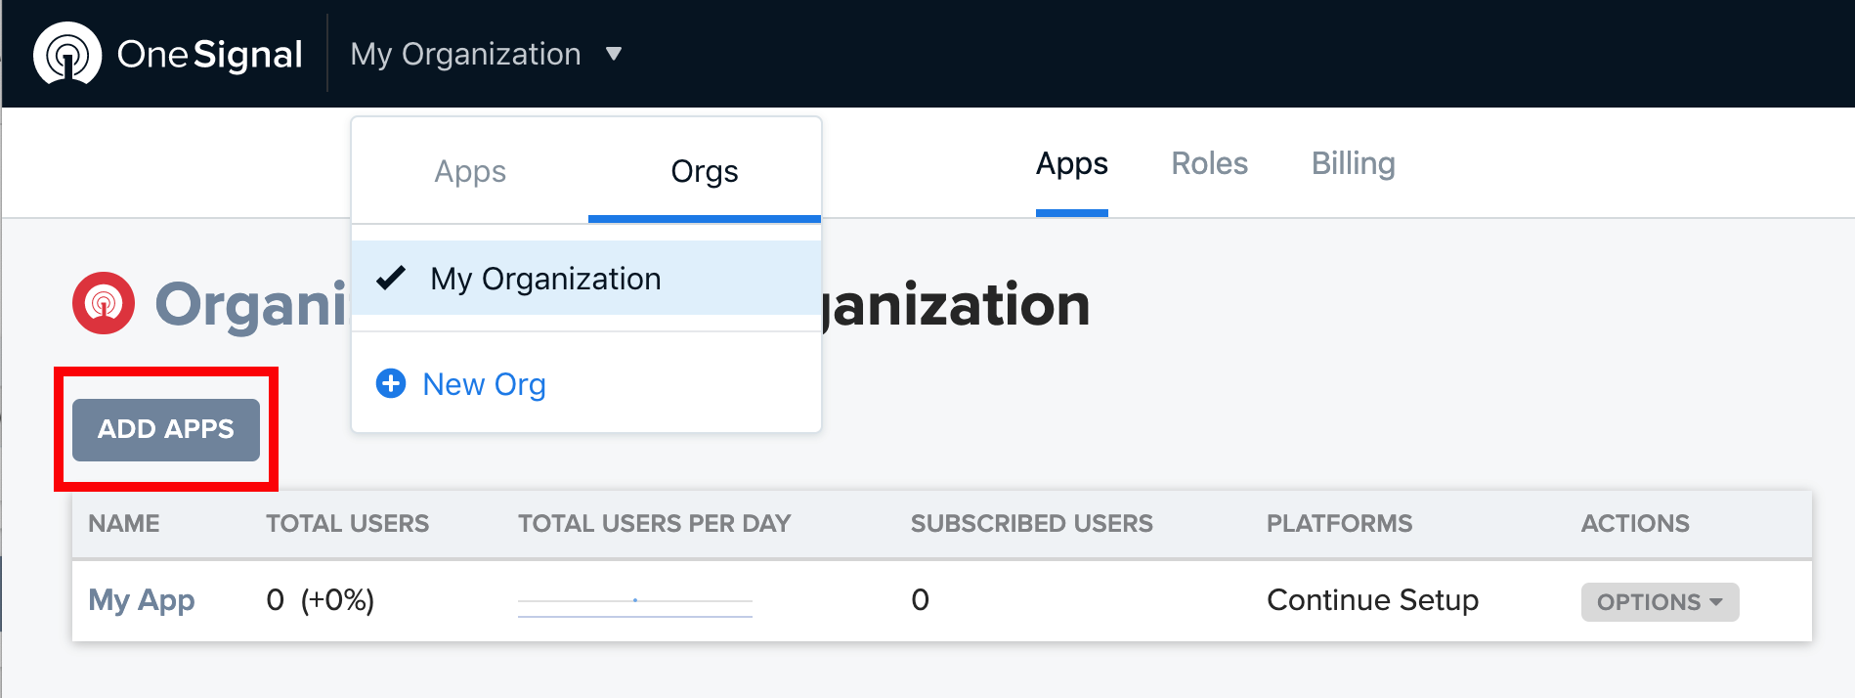Click the red organization avatar icon
The image size is (1855, 698).
pos(104,303)
